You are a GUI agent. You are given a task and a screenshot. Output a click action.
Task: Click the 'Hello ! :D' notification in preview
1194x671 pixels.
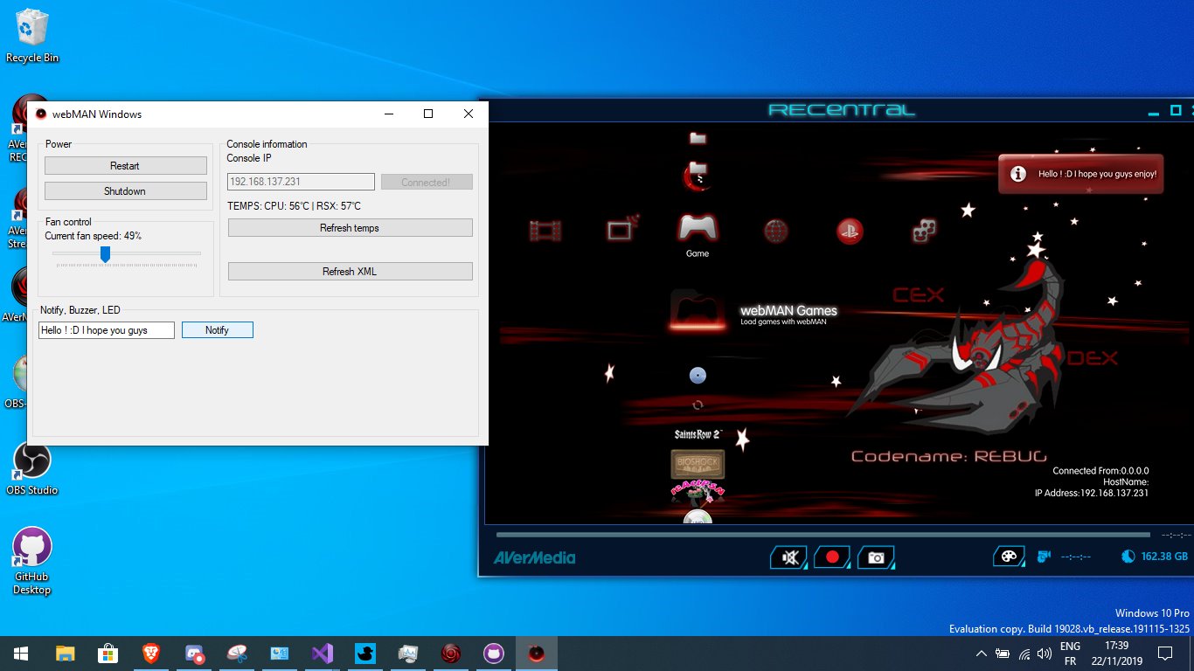point(1081,174)
